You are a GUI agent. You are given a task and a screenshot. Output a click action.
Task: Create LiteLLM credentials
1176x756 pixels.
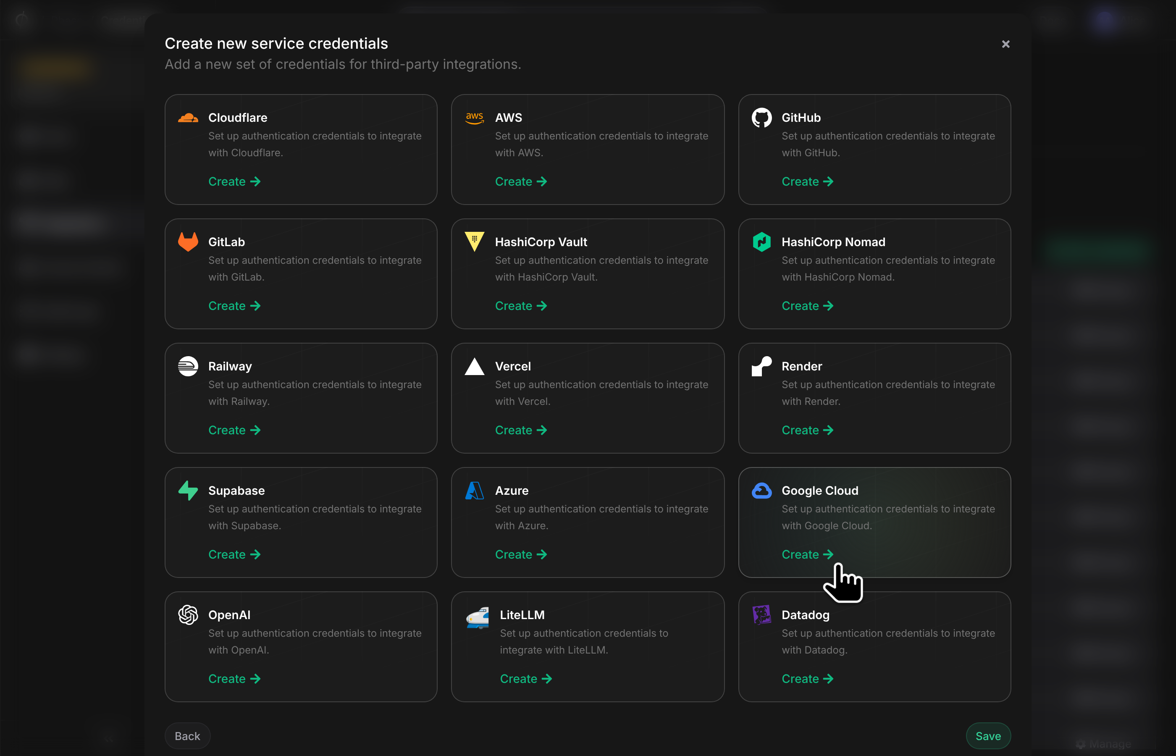click(526, 678)
